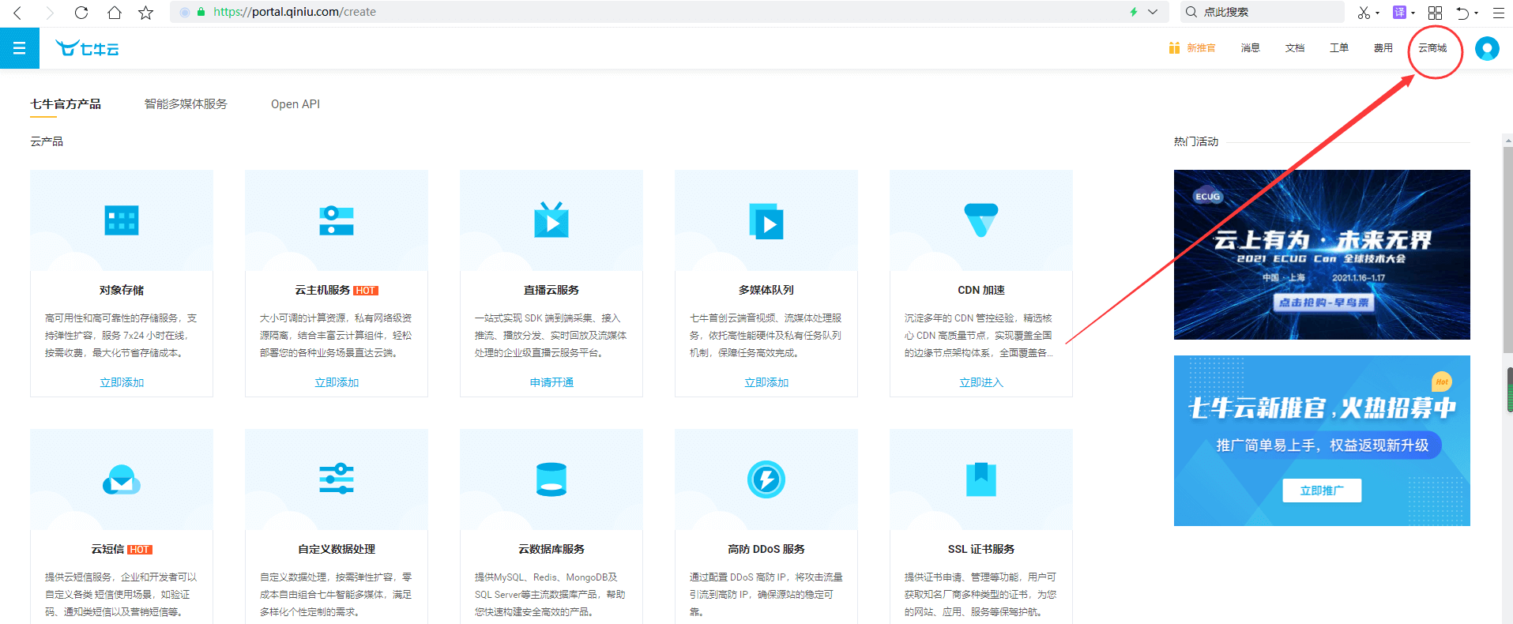
Task: Open 文档 in top navigation
Action: click(x=1295, y=48)
